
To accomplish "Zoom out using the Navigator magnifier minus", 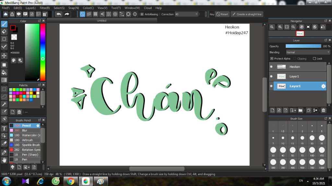I will [293, 27].
